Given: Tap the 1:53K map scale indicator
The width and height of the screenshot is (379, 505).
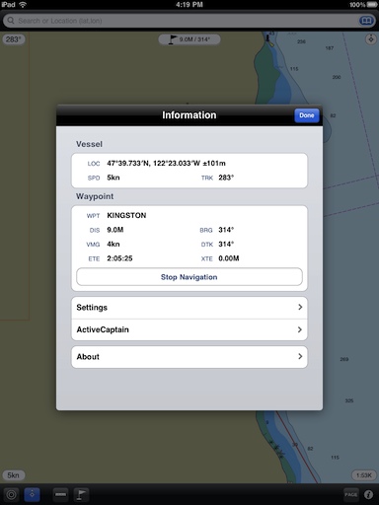Looking at the screenshot, I should click(x=364, y=475).
